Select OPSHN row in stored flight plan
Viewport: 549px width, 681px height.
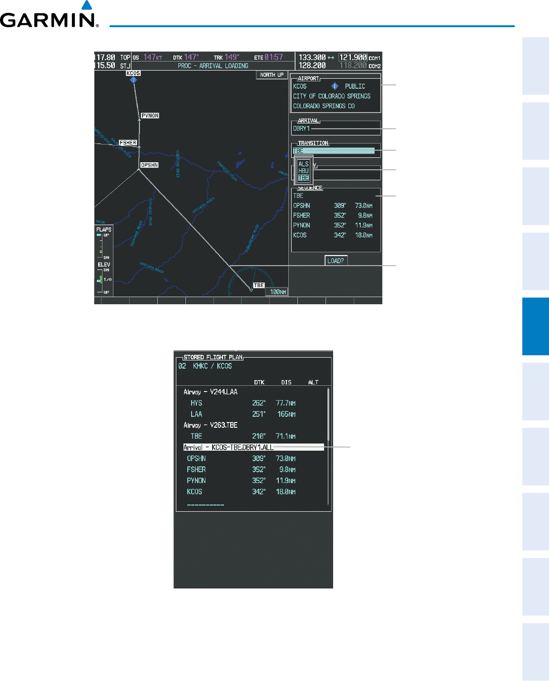[241, 458]
